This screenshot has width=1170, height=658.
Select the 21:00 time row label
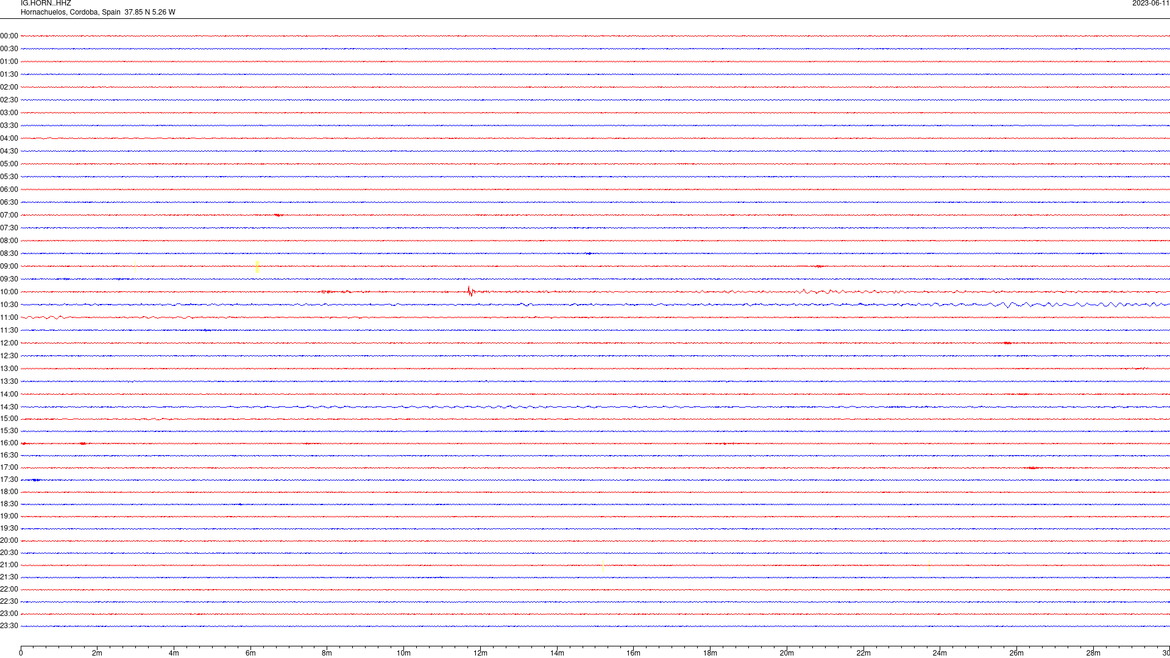[x=9, y=565]
